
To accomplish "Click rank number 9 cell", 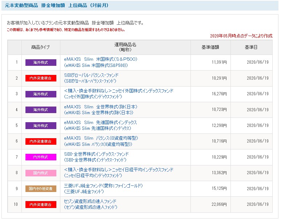I will (x=15, y=189).
